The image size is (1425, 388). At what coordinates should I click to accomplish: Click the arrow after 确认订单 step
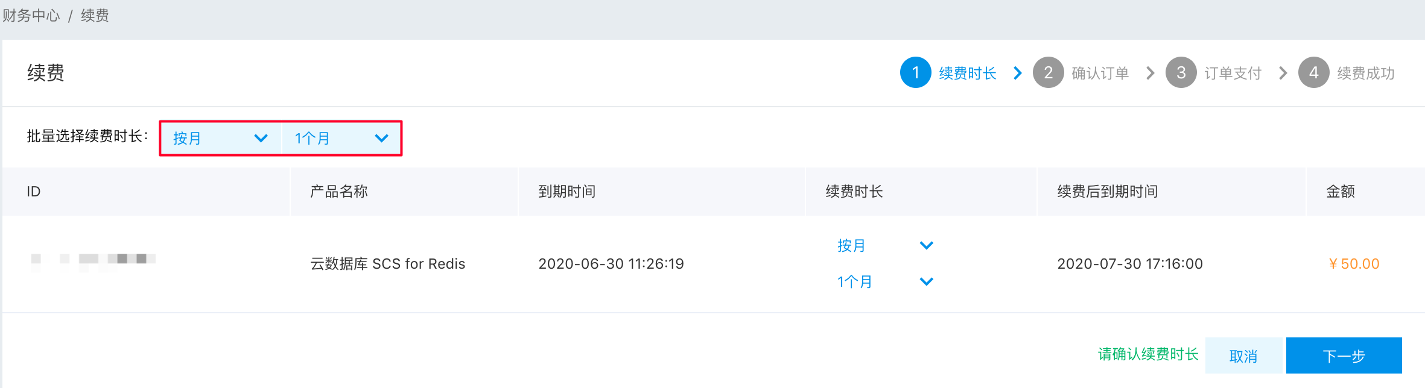[1150, 73]
